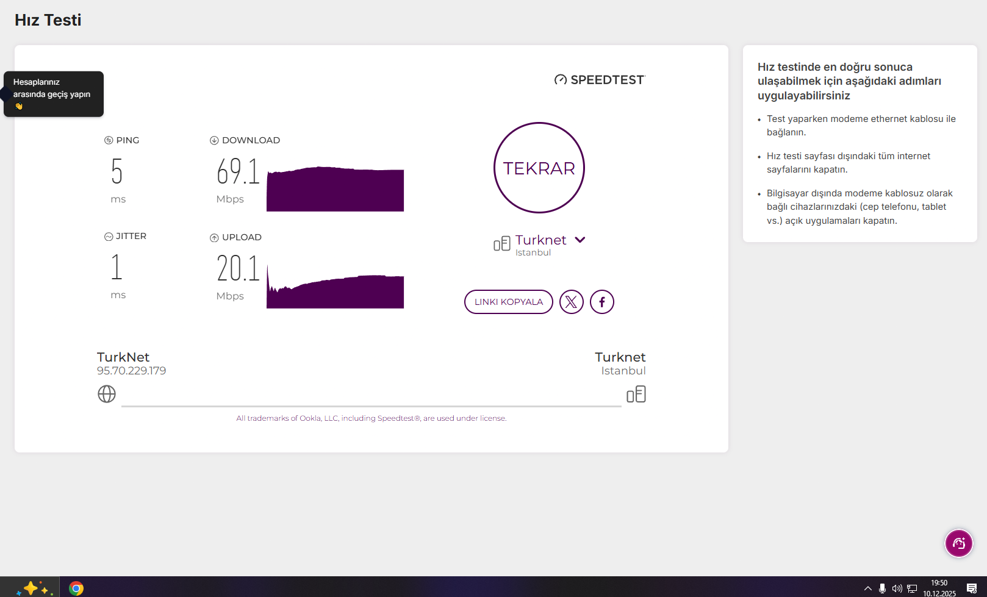Screen dimensions: 987x597
Task: Open the support chat assistant bubble
Action: tap(959, 543)
